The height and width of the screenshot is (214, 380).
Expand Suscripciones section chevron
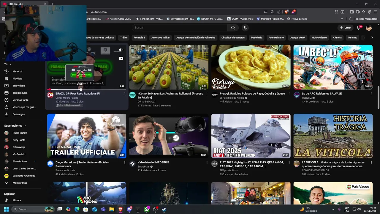25,126
